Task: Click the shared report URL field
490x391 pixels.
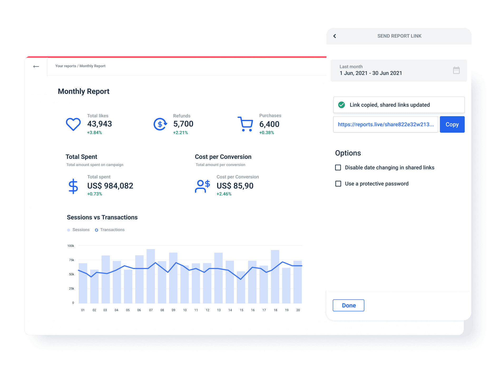Action: point(385,124)
